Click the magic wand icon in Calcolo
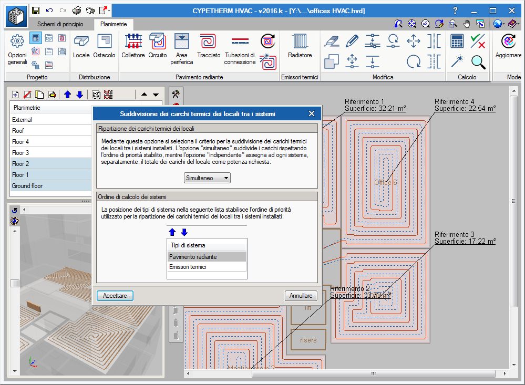The image size is (525, 385). click(457, 61)
